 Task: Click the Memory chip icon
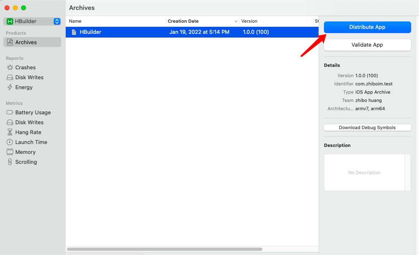coord(10,152)
